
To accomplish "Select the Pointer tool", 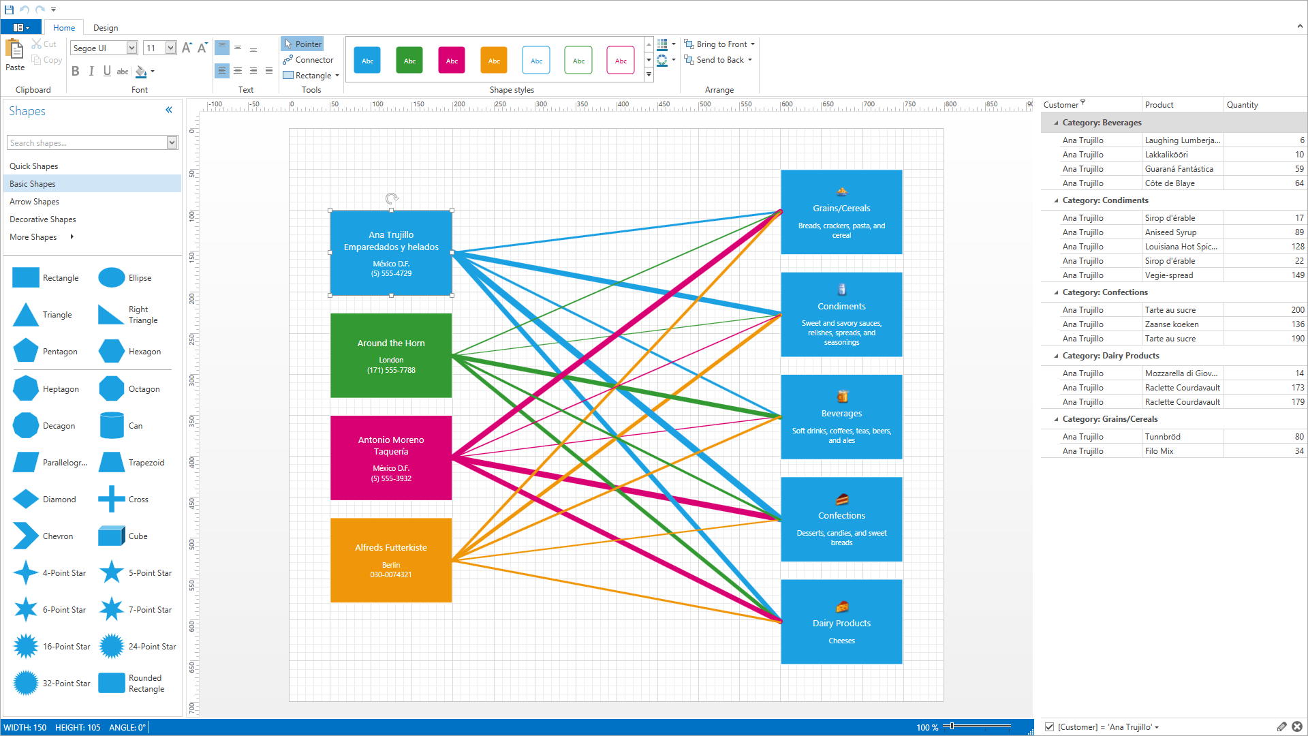I will [x=302, y=43].
